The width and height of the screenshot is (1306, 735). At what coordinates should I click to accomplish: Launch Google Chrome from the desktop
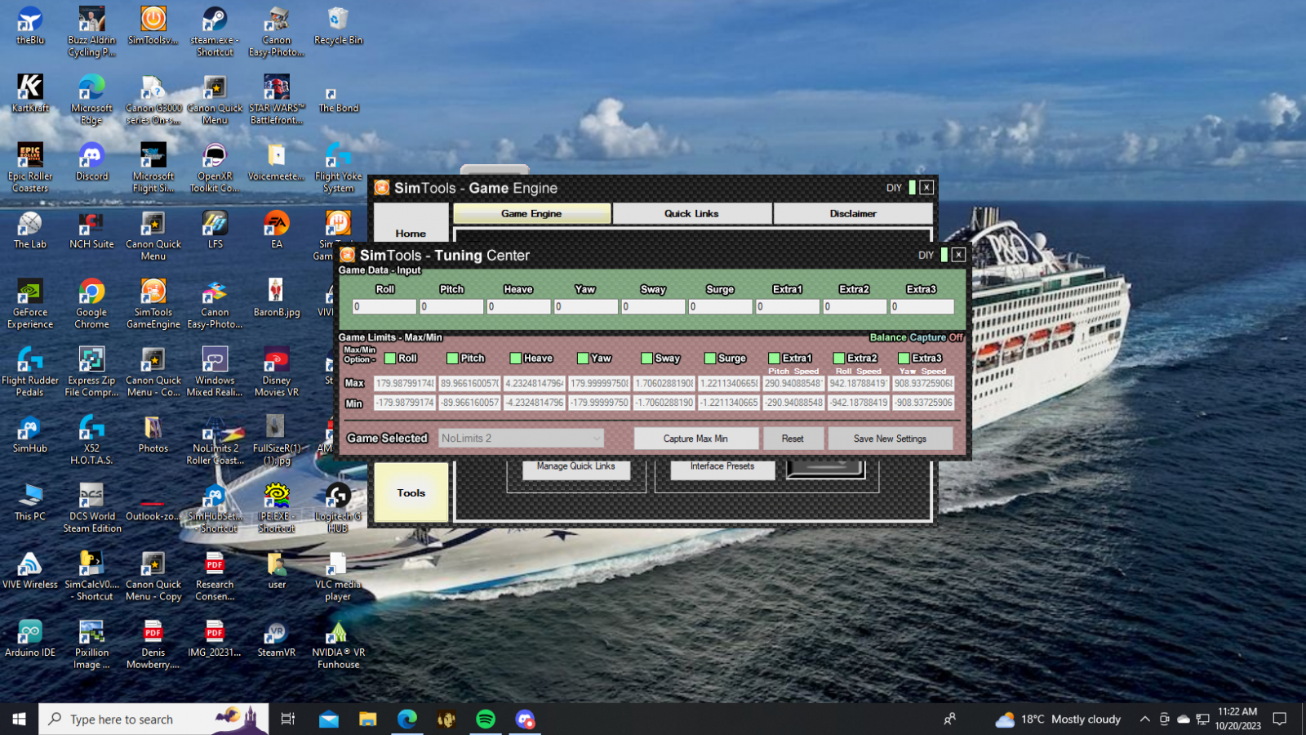click(x=91, y=298)
